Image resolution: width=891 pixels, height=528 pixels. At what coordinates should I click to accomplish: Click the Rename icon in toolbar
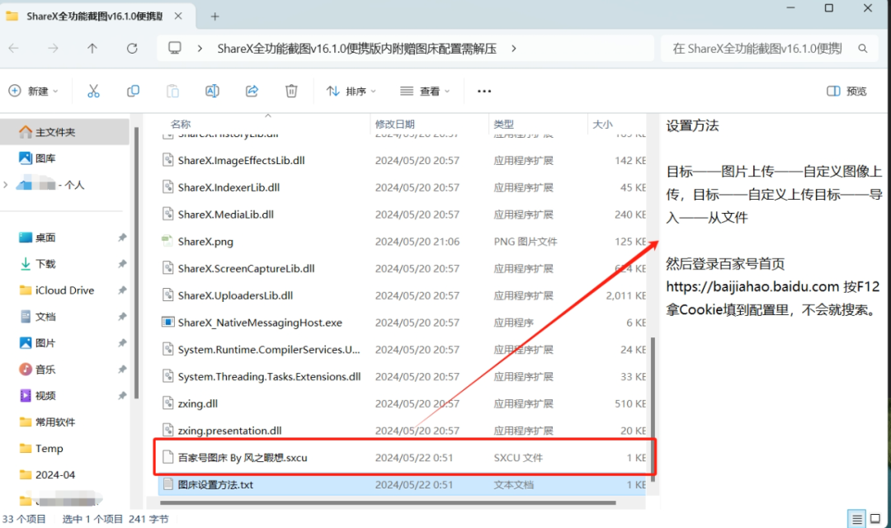coord(212,91)
